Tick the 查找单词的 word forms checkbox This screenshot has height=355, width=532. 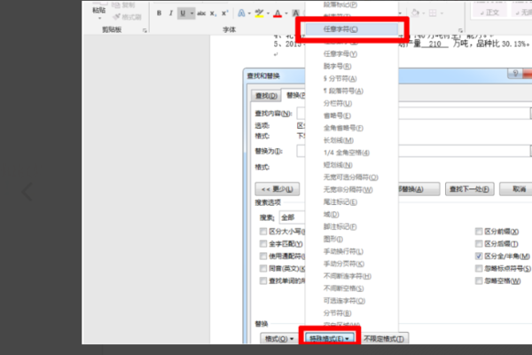263,280
